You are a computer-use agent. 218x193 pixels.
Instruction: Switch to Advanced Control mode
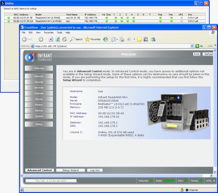tap(40, 170)
